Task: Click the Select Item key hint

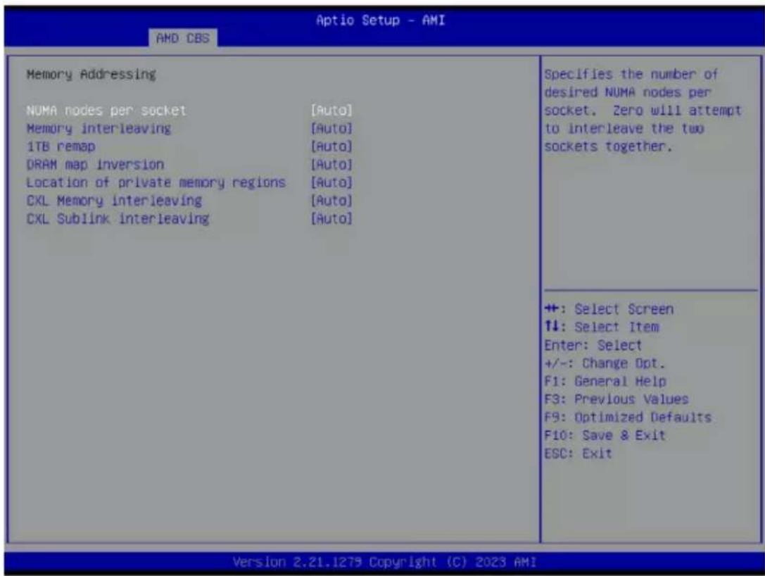Action: pos(602,327)
